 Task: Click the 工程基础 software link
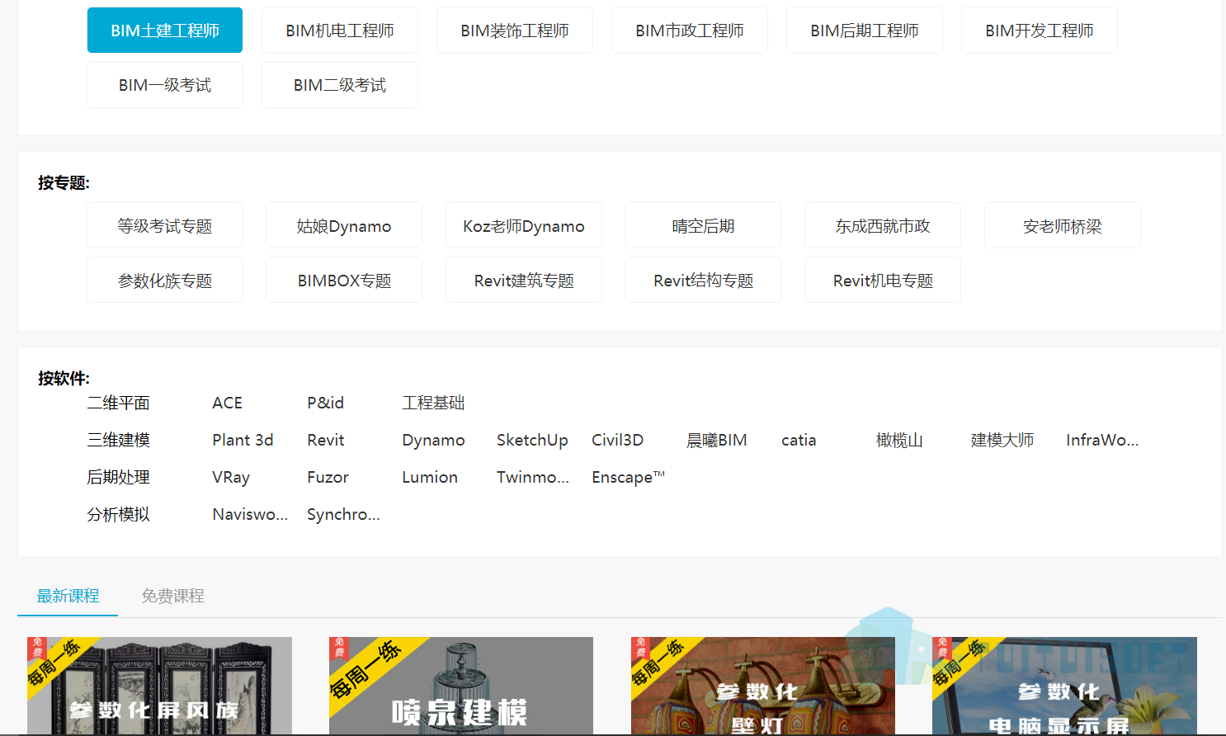click(x=433, y=403)
